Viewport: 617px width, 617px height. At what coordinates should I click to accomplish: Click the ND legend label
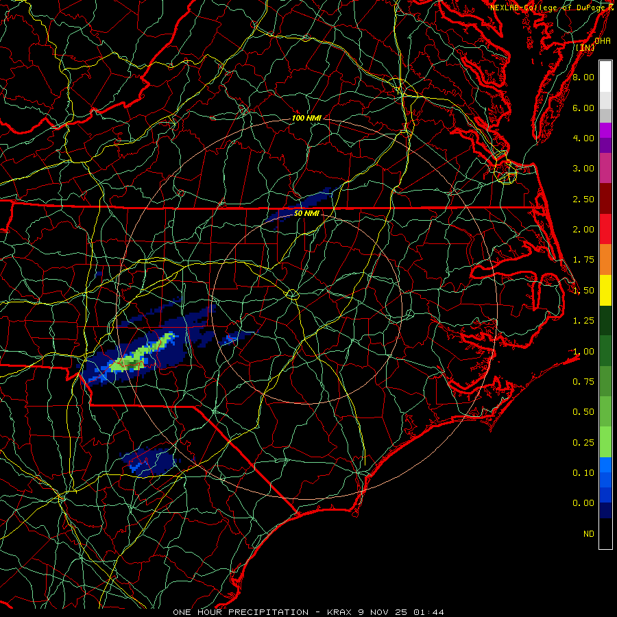[589, 534]
